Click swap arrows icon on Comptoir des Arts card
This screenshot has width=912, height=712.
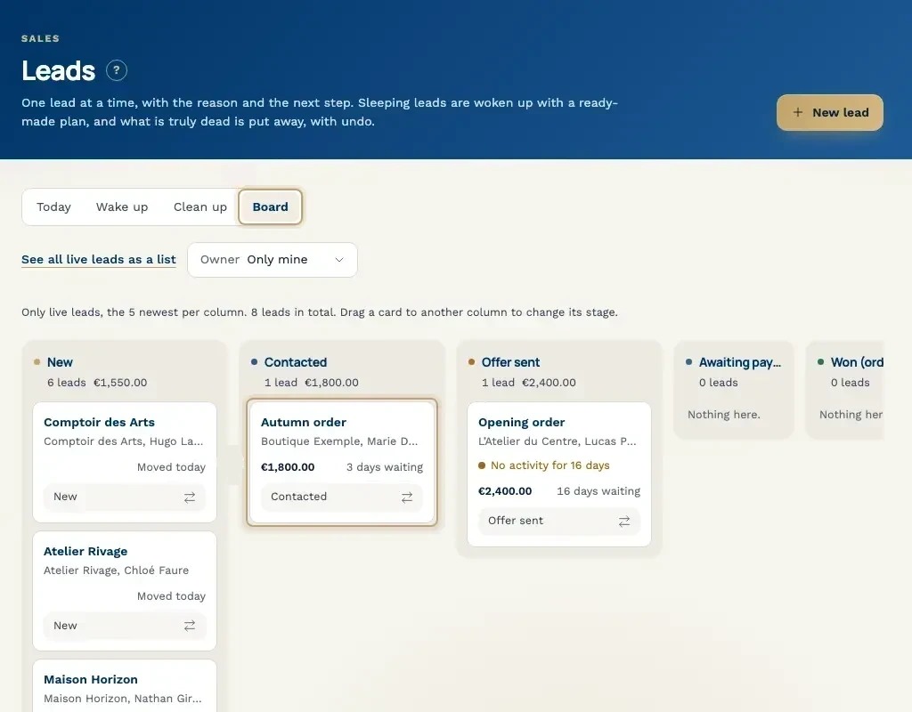click(x=190, y=498)
